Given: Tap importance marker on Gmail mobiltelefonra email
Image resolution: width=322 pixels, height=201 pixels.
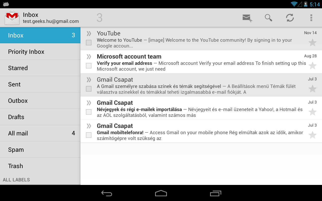Looking at the screenshot, I should pos(89,126).
